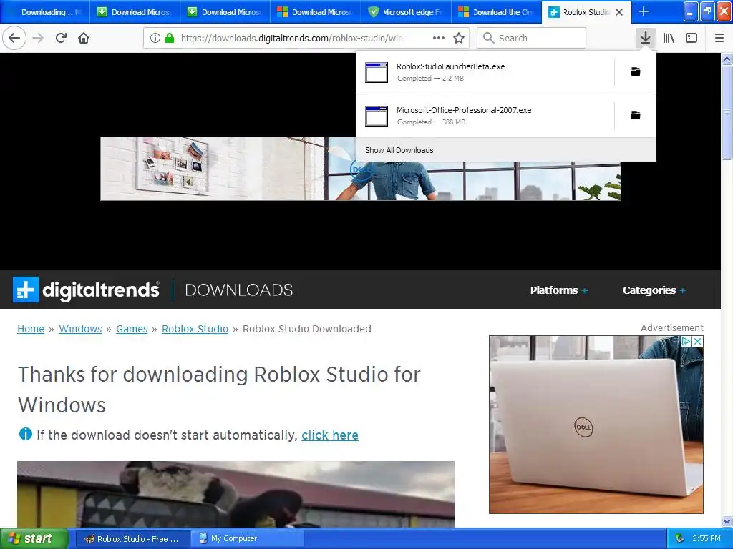
Task: Click the forward navigation arrow
Action: coord(38,38)
